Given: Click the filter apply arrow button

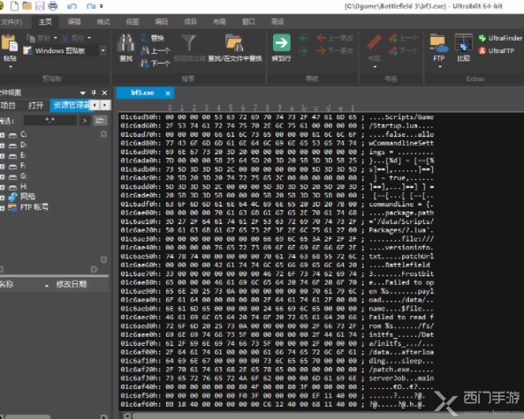Looking at the screenshot, I should click(85, 121).
